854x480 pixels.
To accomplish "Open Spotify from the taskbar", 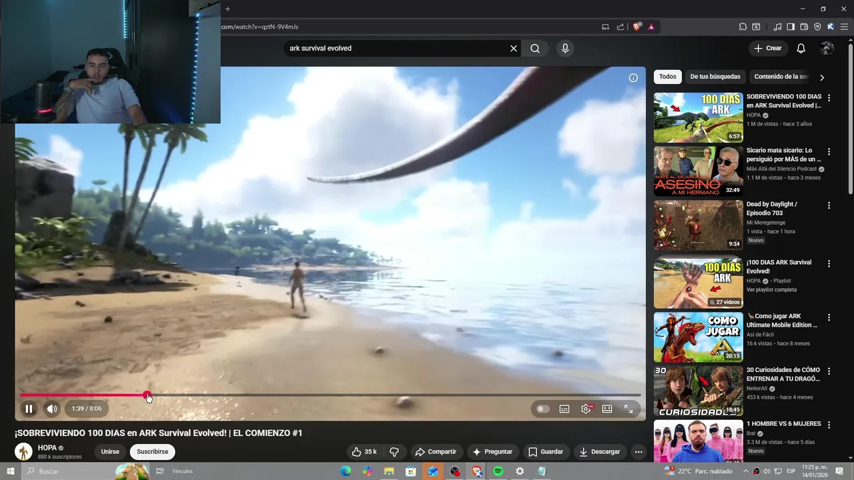I will 498,471.
